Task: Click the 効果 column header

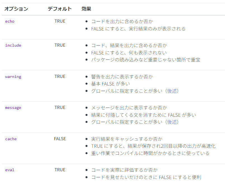Action: [86, 9]
